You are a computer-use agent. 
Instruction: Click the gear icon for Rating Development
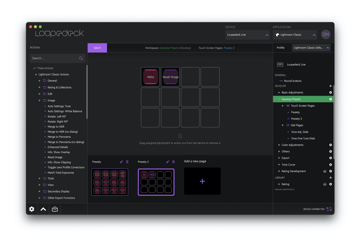(330, 171)
